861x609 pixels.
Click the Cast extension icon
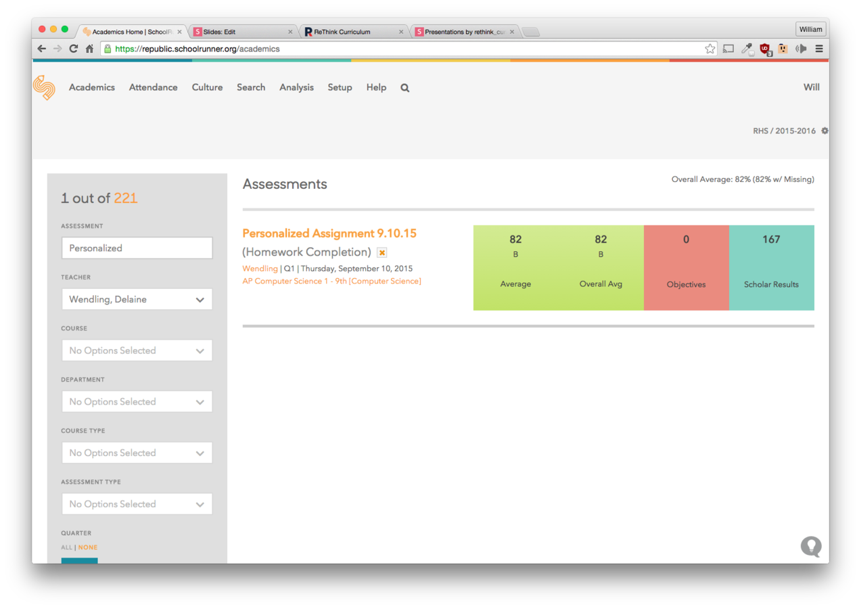tap(728, 49)
